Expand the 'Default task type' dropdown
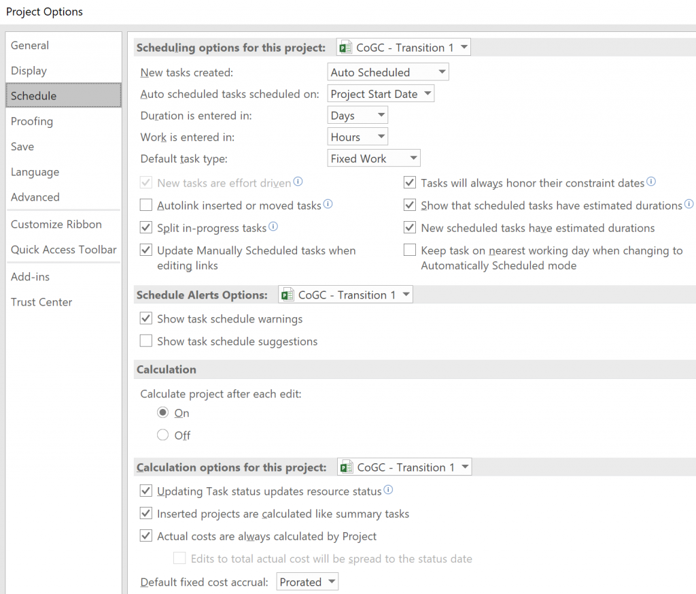 pos(374,159)
